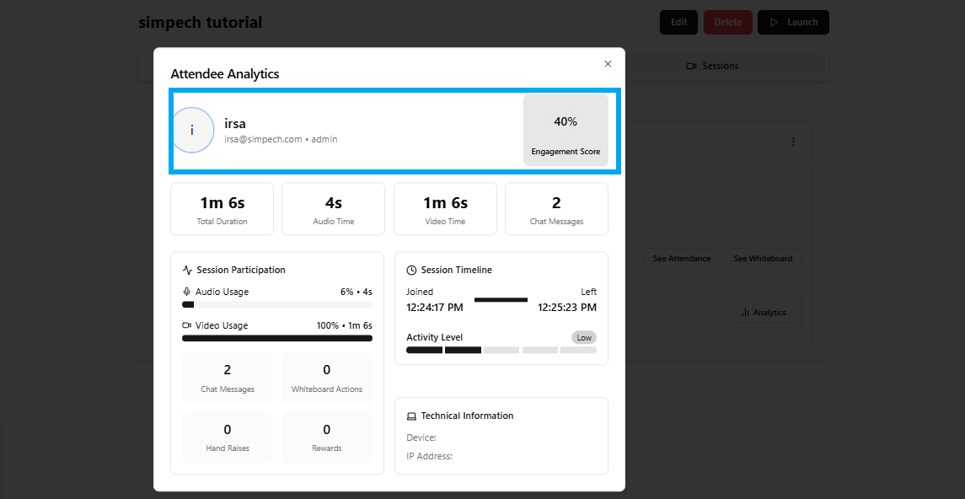Click the bar chart icon on Analytics button
Image resolution: width=965 pixels, height=499 pixels.
click(745, 313)
